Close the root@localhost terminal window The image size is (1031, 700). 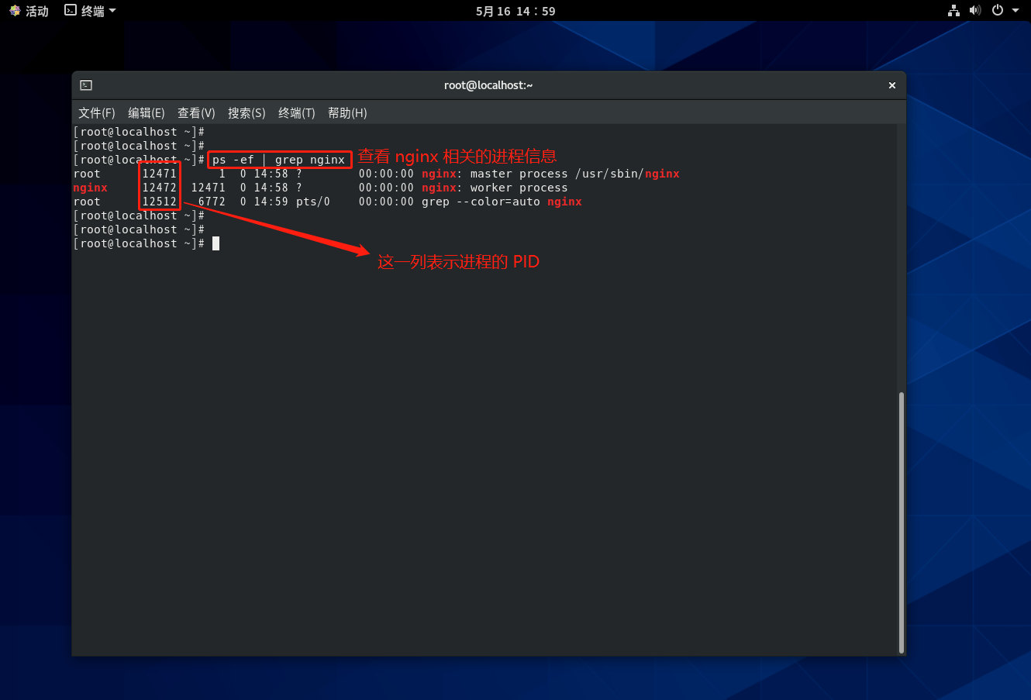892,85
